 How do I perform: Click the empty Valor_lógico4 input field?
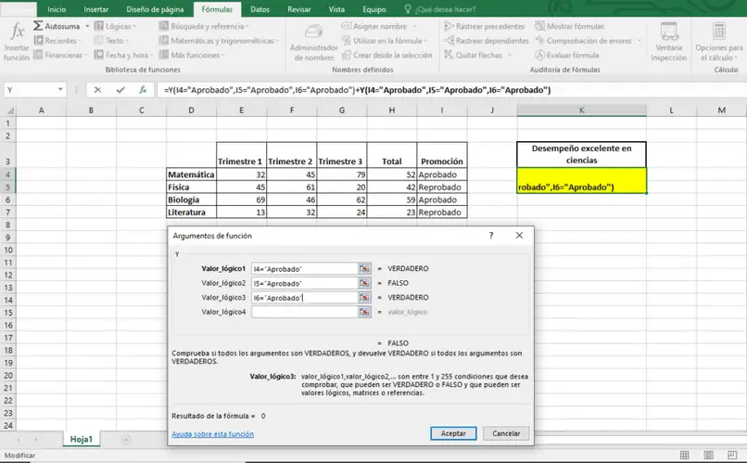[x=304, y=312]
